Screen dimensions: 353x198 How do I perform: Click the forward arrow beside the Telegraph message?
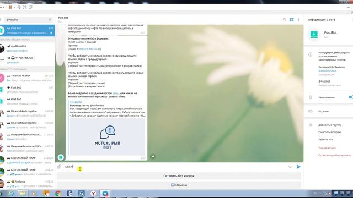tap(153, 156)
